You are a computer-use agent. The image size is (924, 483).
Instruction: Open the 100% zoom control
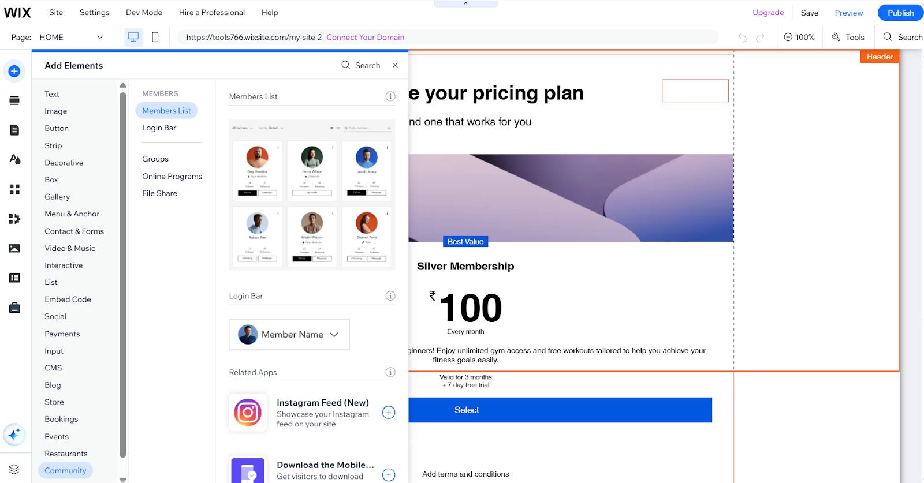click(x=799, y=37)
